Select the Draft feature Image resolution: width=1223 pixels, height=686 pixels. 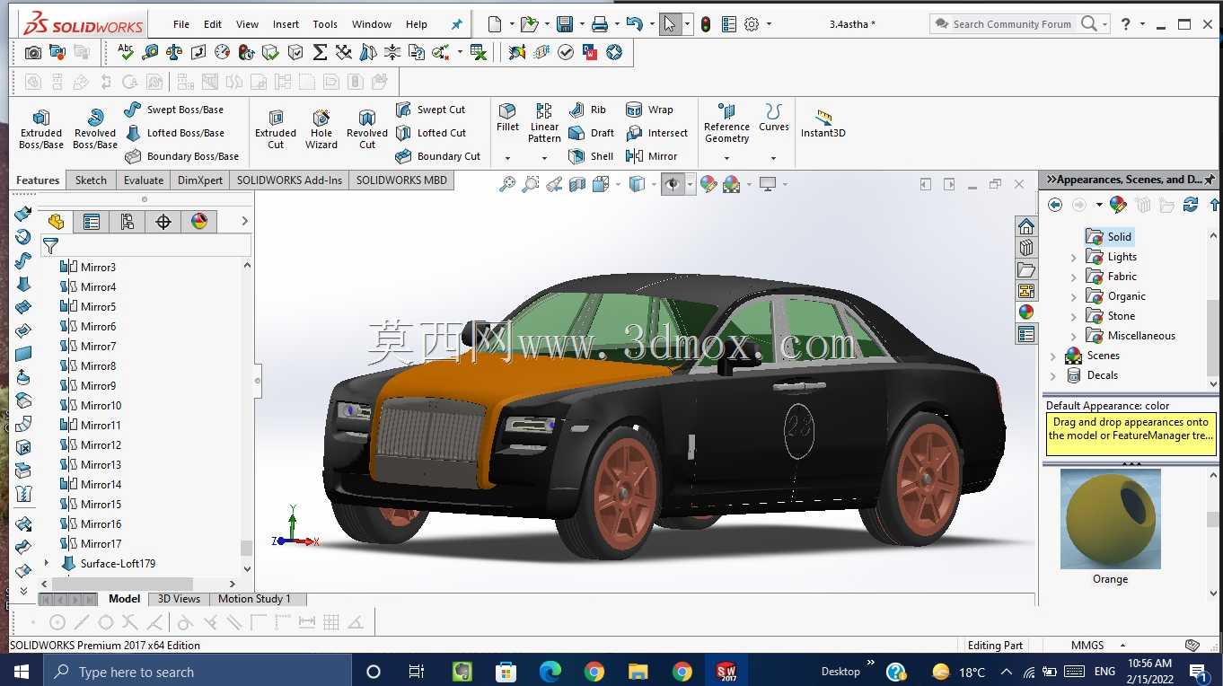coord(591,133)
